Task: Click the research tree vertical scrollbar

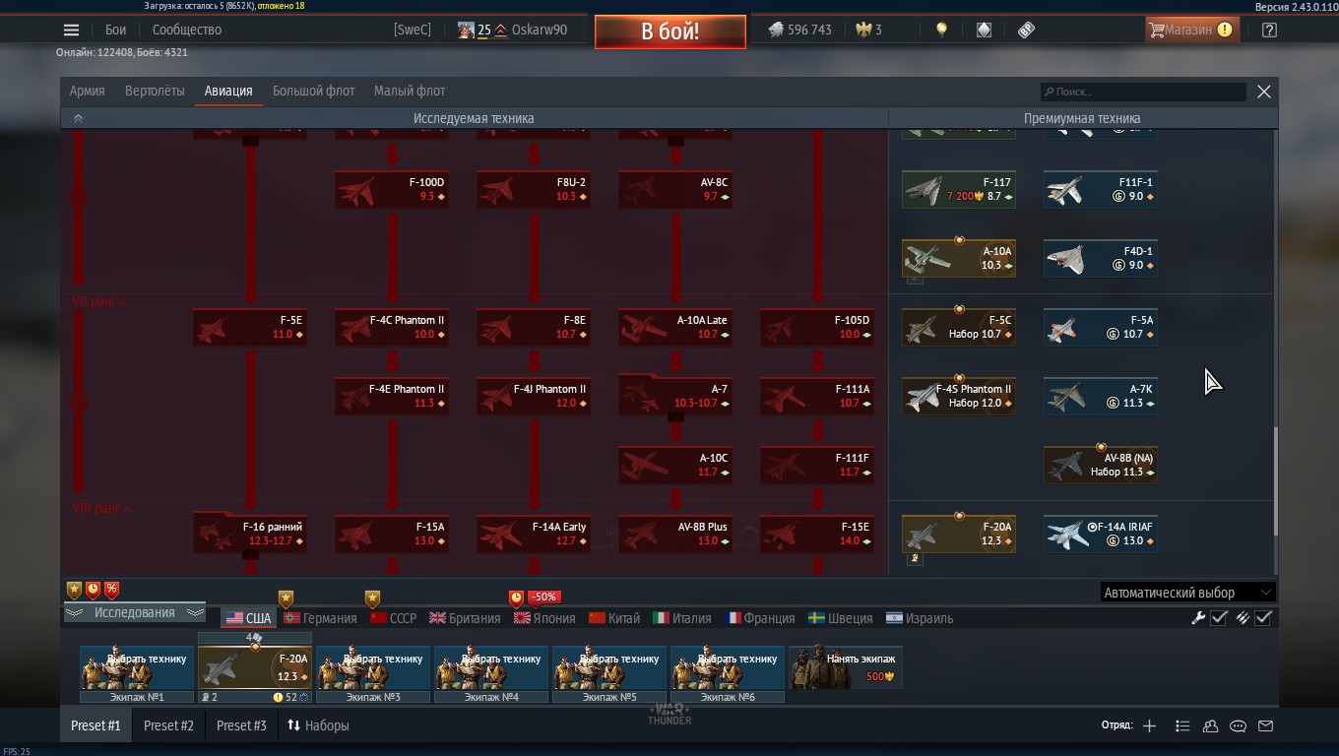Action: 1276,481
